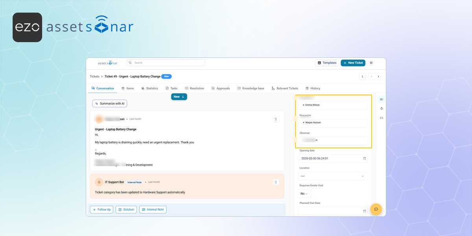Image resolution: width=472 pixels, height=236 pixels.
Task: Click the Requester field
Action: pos(333,123)
